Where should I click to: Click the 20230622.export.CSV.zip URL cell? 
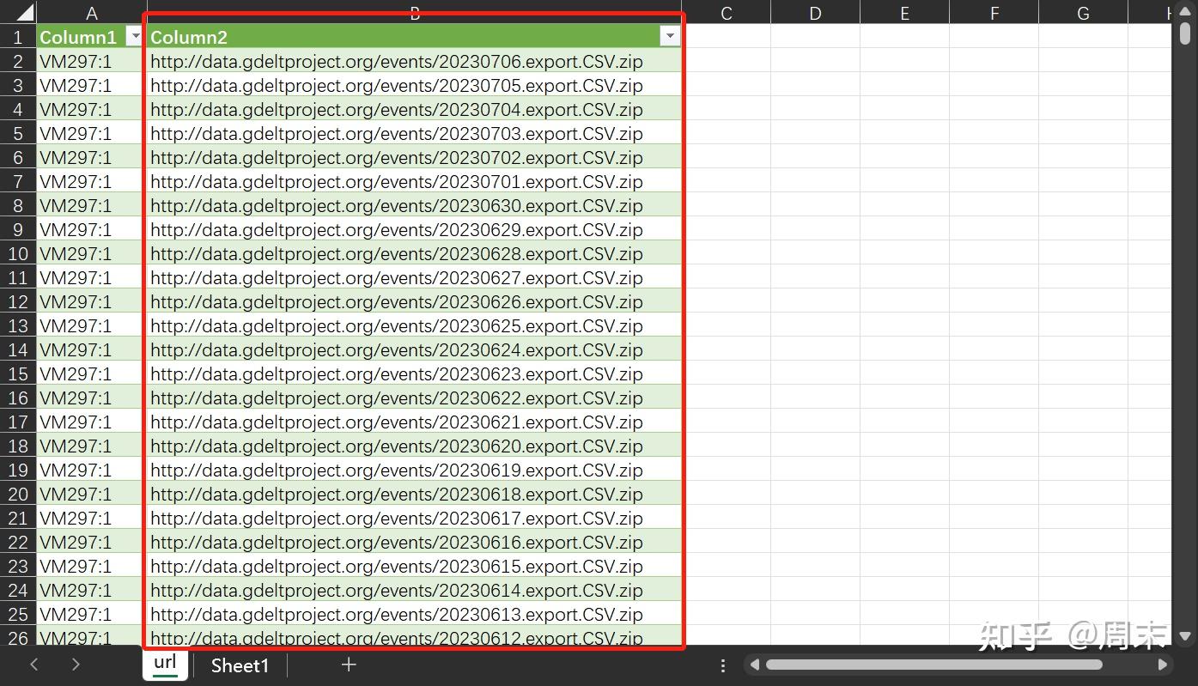coord(415,398)
